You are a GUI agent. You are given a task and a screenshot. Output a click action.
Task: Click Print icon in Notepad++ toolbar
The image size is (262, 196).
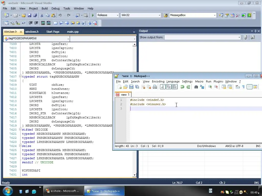point(155,87)
